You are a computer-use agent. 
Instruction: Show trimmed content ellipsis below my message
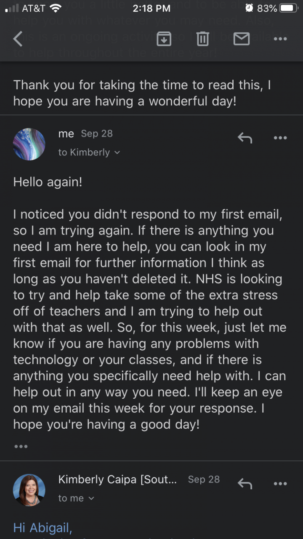point(21,446)
